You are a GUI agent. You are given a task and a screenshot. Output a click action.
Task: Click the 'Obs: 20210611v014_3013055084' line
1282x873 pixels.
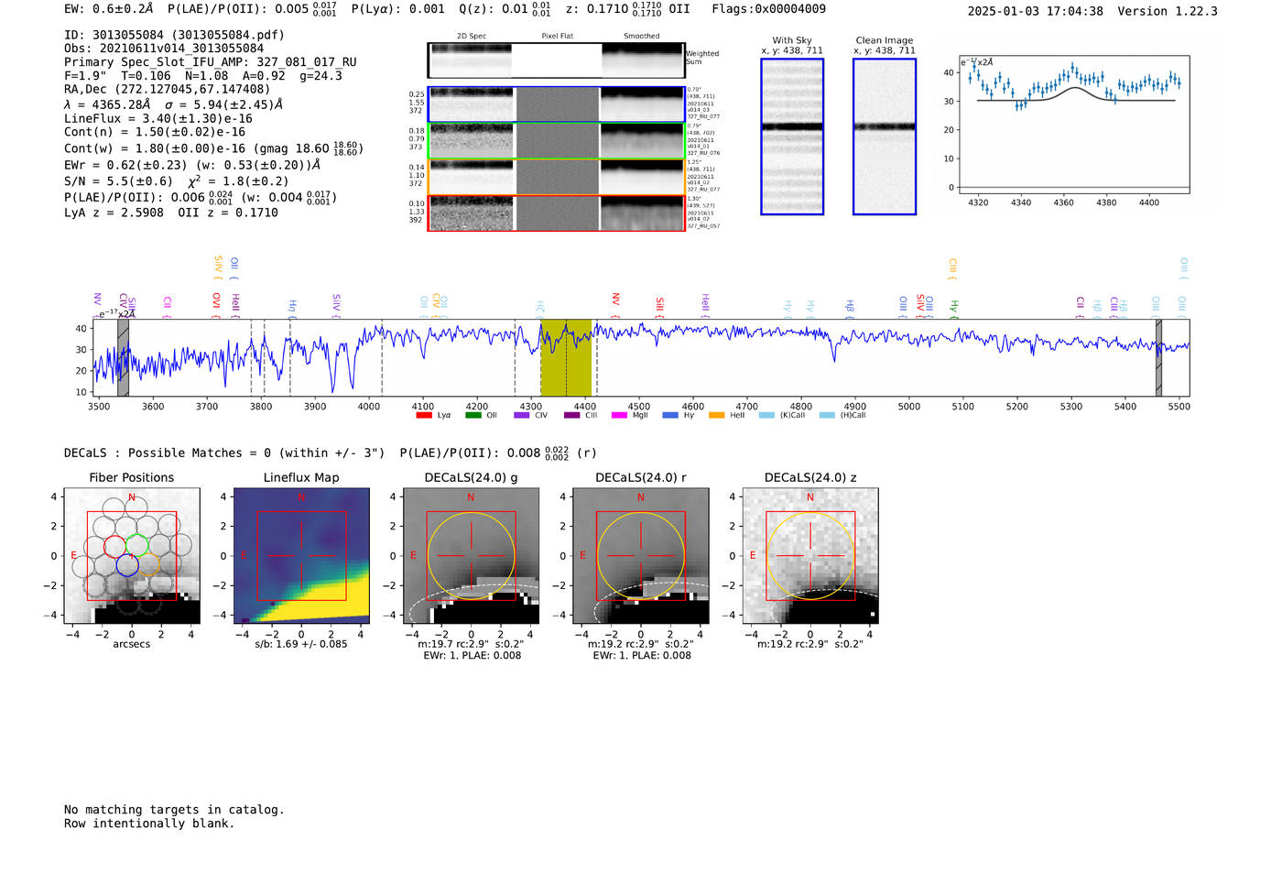point(164,49)
